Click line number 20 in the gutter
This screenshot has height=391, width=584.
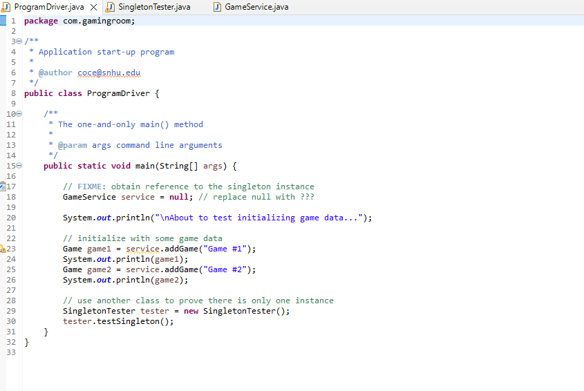(x=11, y=218)
